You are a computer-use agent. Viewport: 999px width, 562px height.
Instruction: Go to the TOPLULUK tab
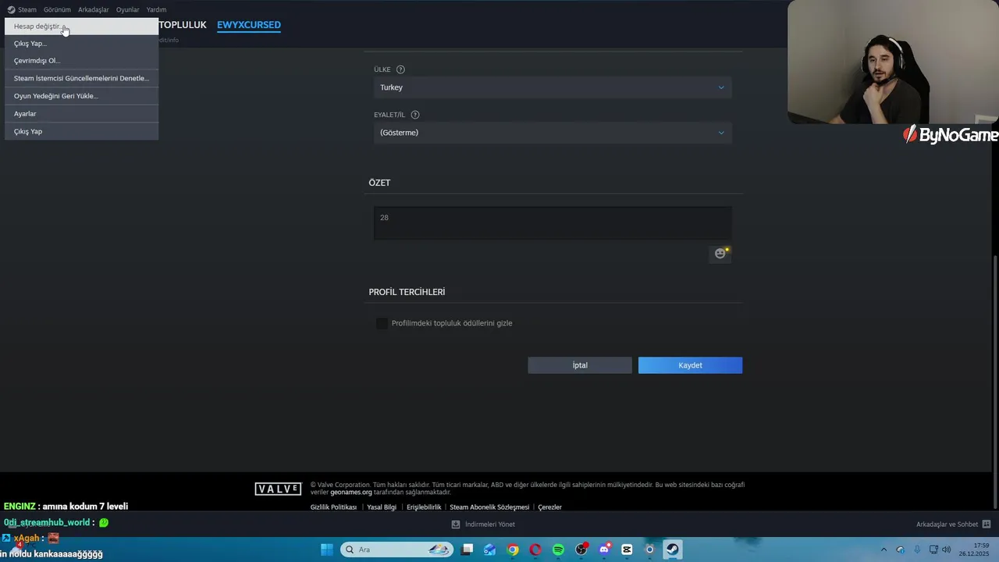coord(183,25)
